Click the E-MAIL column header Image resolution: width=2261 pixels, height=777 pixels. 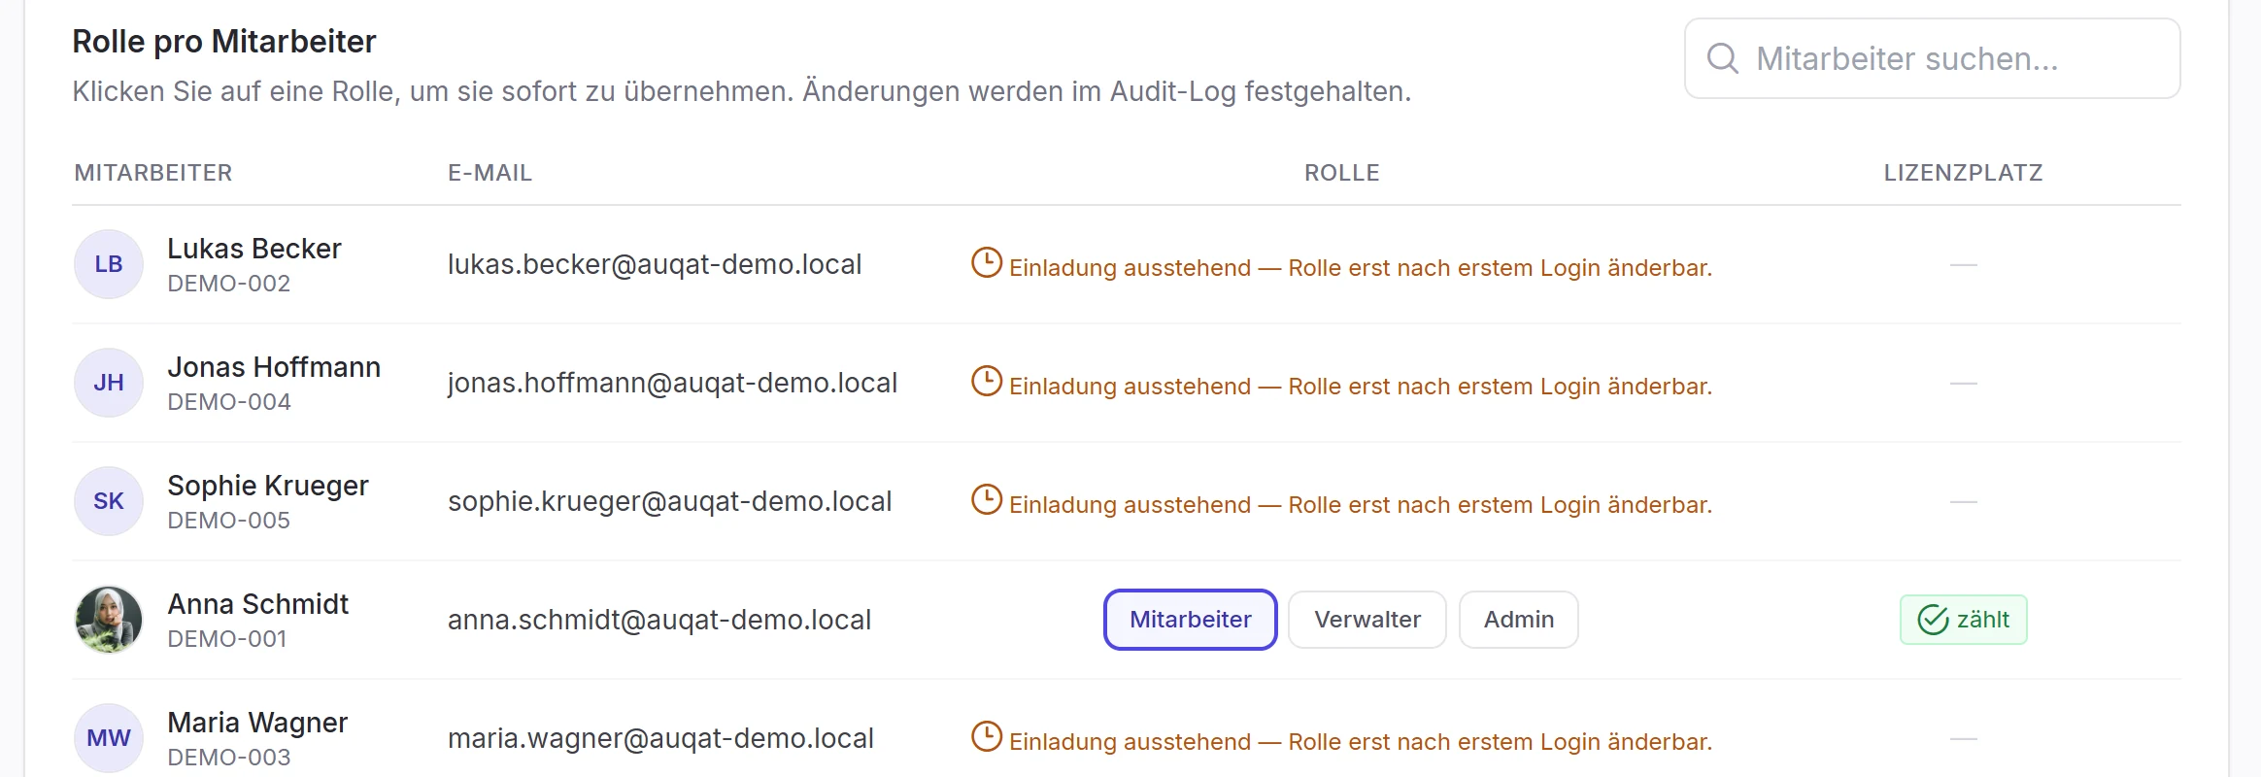(x=489, y=173)
